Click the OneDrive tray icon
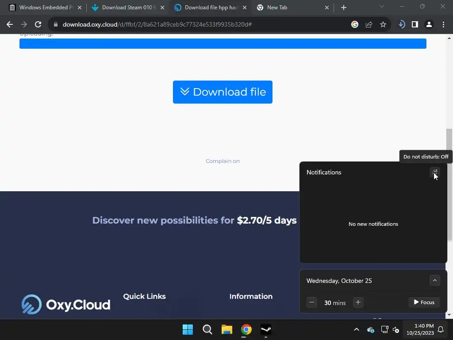 pos(371,329)
